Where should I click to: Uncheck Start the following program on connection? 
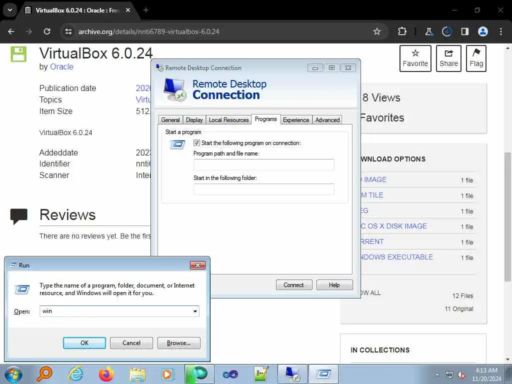196,142
